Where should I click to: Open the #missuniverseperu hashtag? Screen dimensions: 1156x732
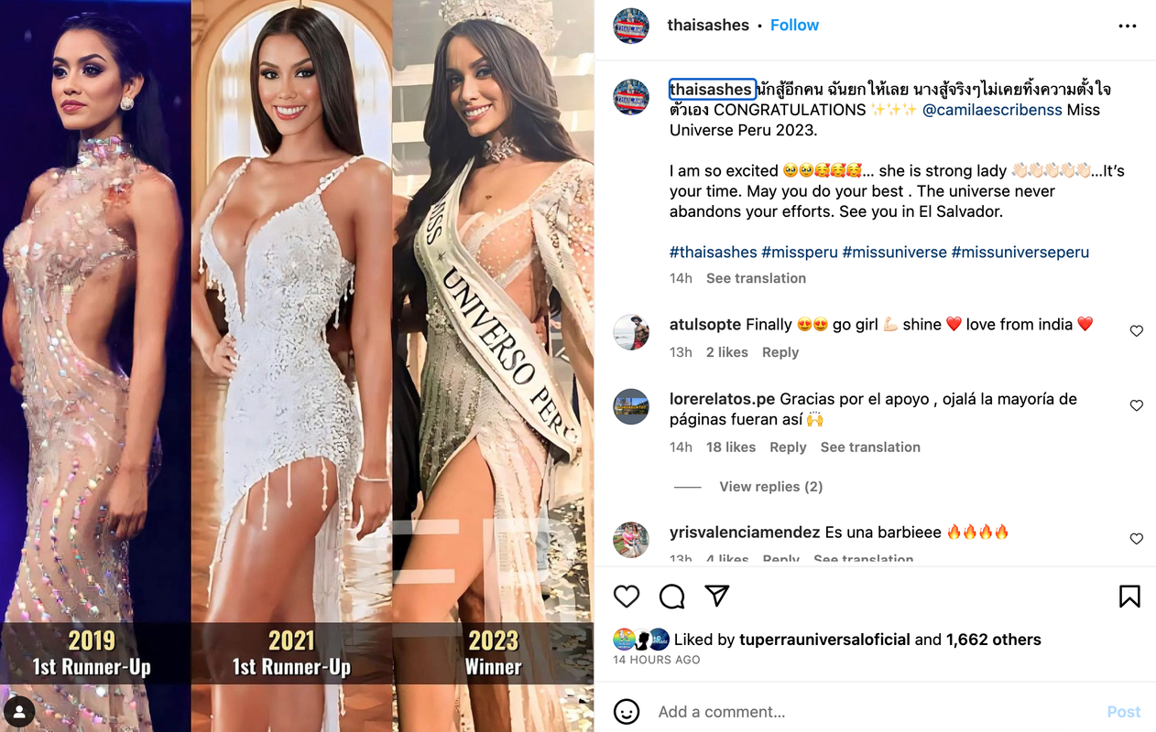tap(1020, 253)
